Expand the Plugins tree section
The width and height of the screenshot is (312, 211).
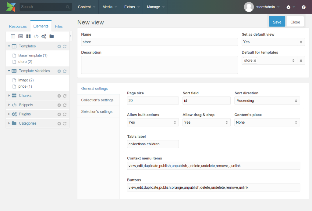[9, 114]
